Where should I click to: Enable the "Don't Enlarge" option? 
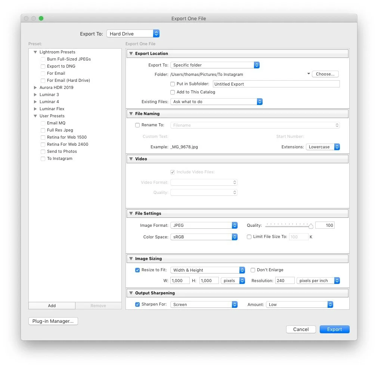[x=252, y=270]
